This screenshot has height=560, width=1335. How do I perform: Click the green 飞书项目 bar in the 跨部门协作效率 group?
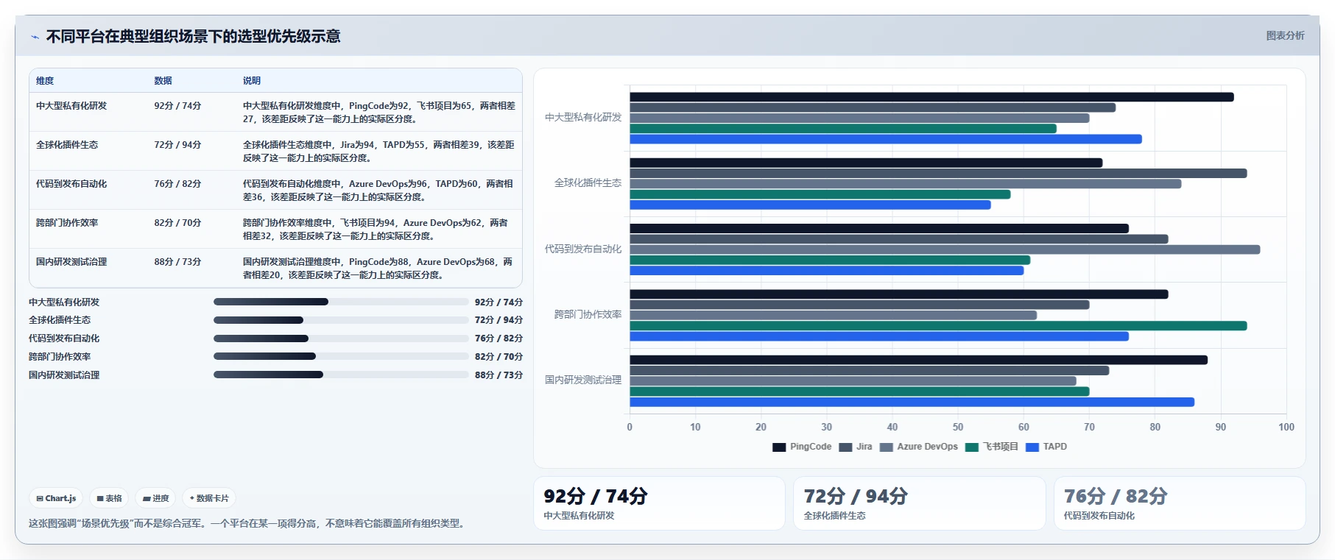click(938, 326)
